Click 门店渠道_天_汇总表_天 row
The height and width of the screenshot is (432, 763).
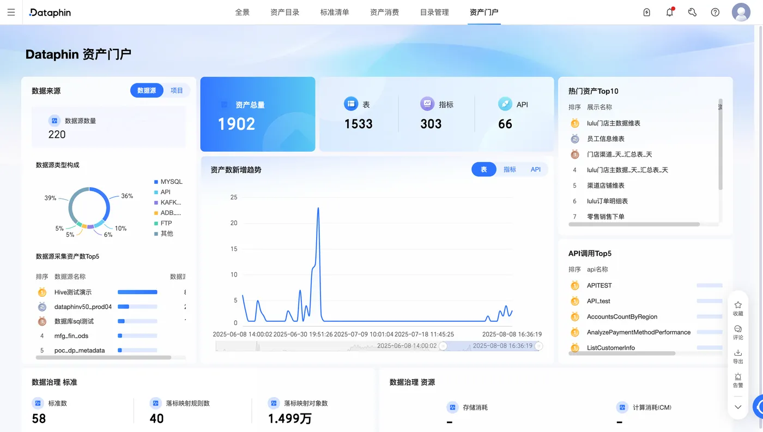point(644,154)
